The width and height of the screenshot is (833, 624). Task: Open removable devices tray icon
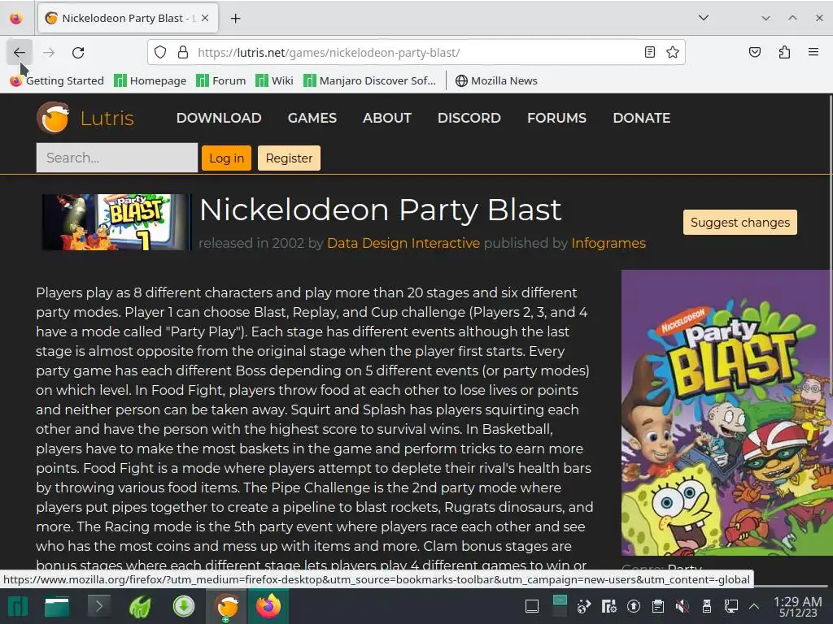click(x=707, y=606)
